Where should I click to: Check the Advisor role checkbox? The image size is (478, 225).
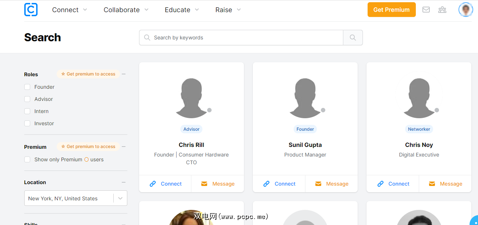[x=27, y=99]
